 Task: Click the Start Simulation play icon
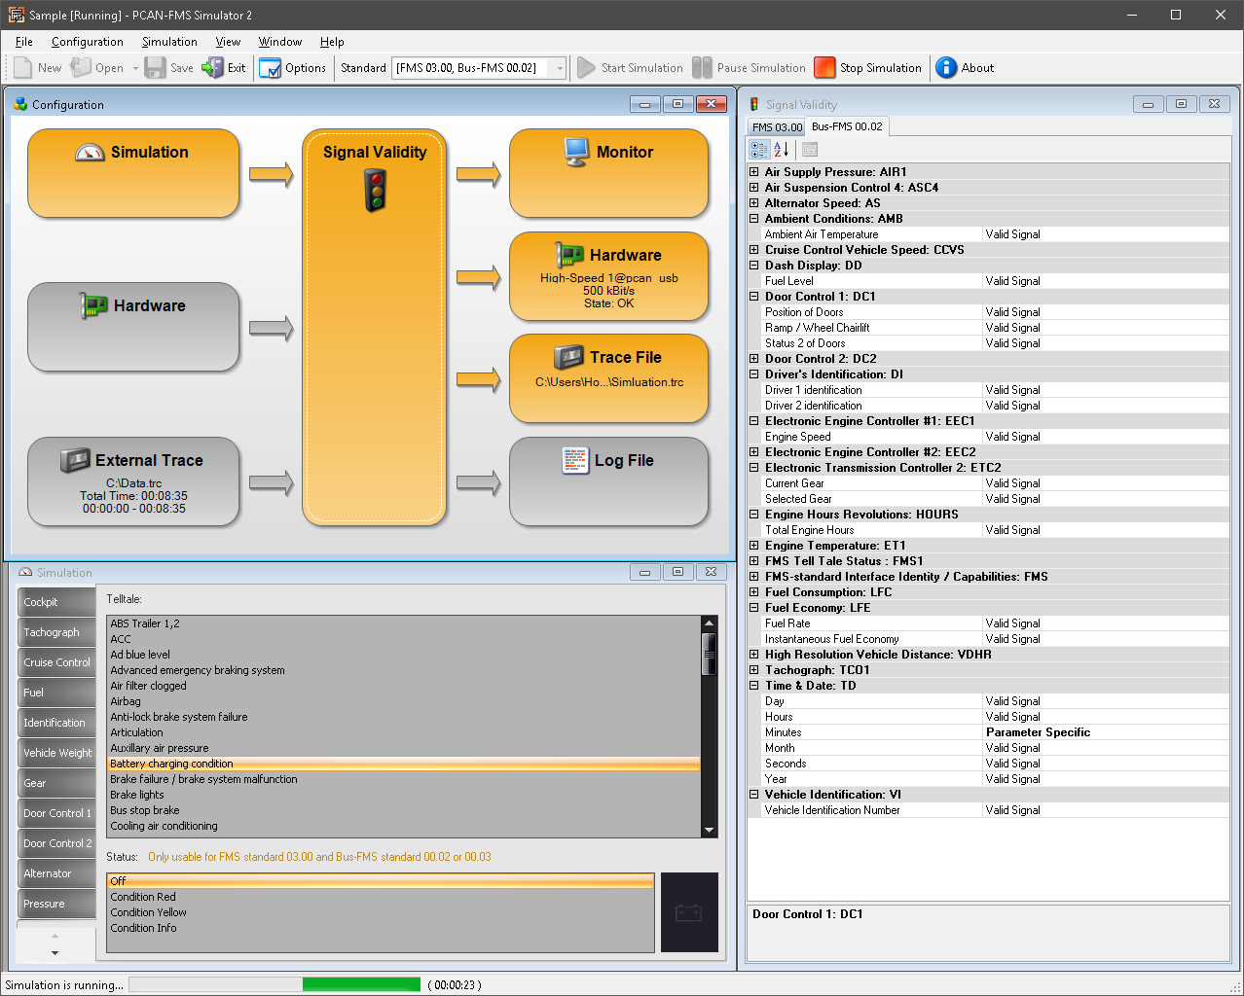[586, 68]
